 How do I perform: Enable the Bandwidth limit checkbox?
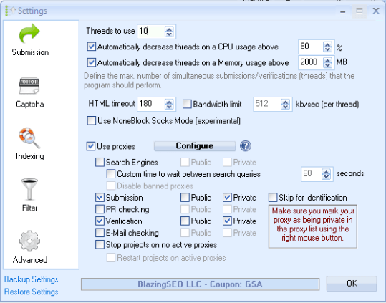[187, 104]
